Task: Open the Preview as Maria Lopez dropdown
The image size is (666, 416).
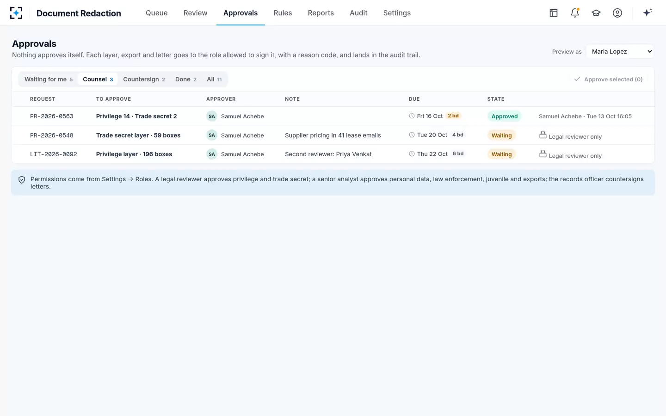Action: (x=620, y=51)
